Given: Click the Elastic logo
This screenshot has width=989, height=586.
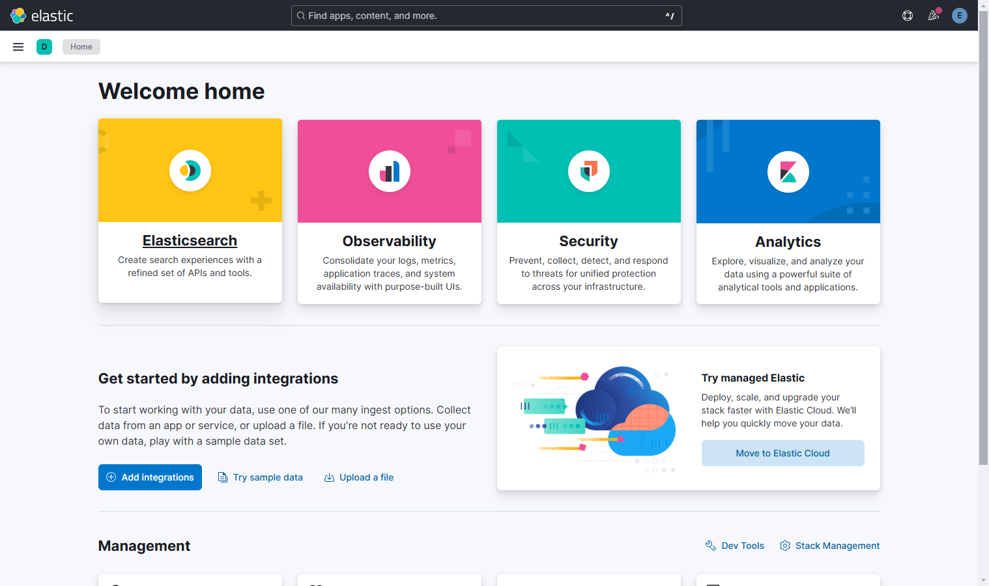Looking at the screenshot, I should pyautogui.click(x=42, y=16).
